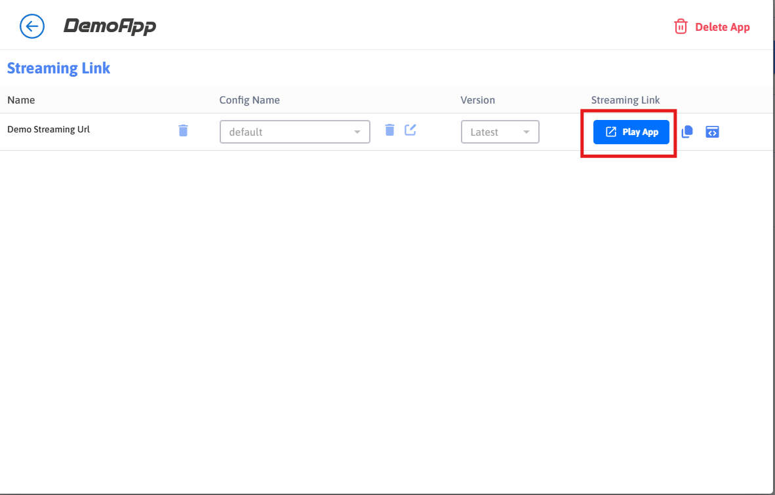Screen dimensions: 775x495
Task: Click the DemoApp title text
Action: click(109, 26)
